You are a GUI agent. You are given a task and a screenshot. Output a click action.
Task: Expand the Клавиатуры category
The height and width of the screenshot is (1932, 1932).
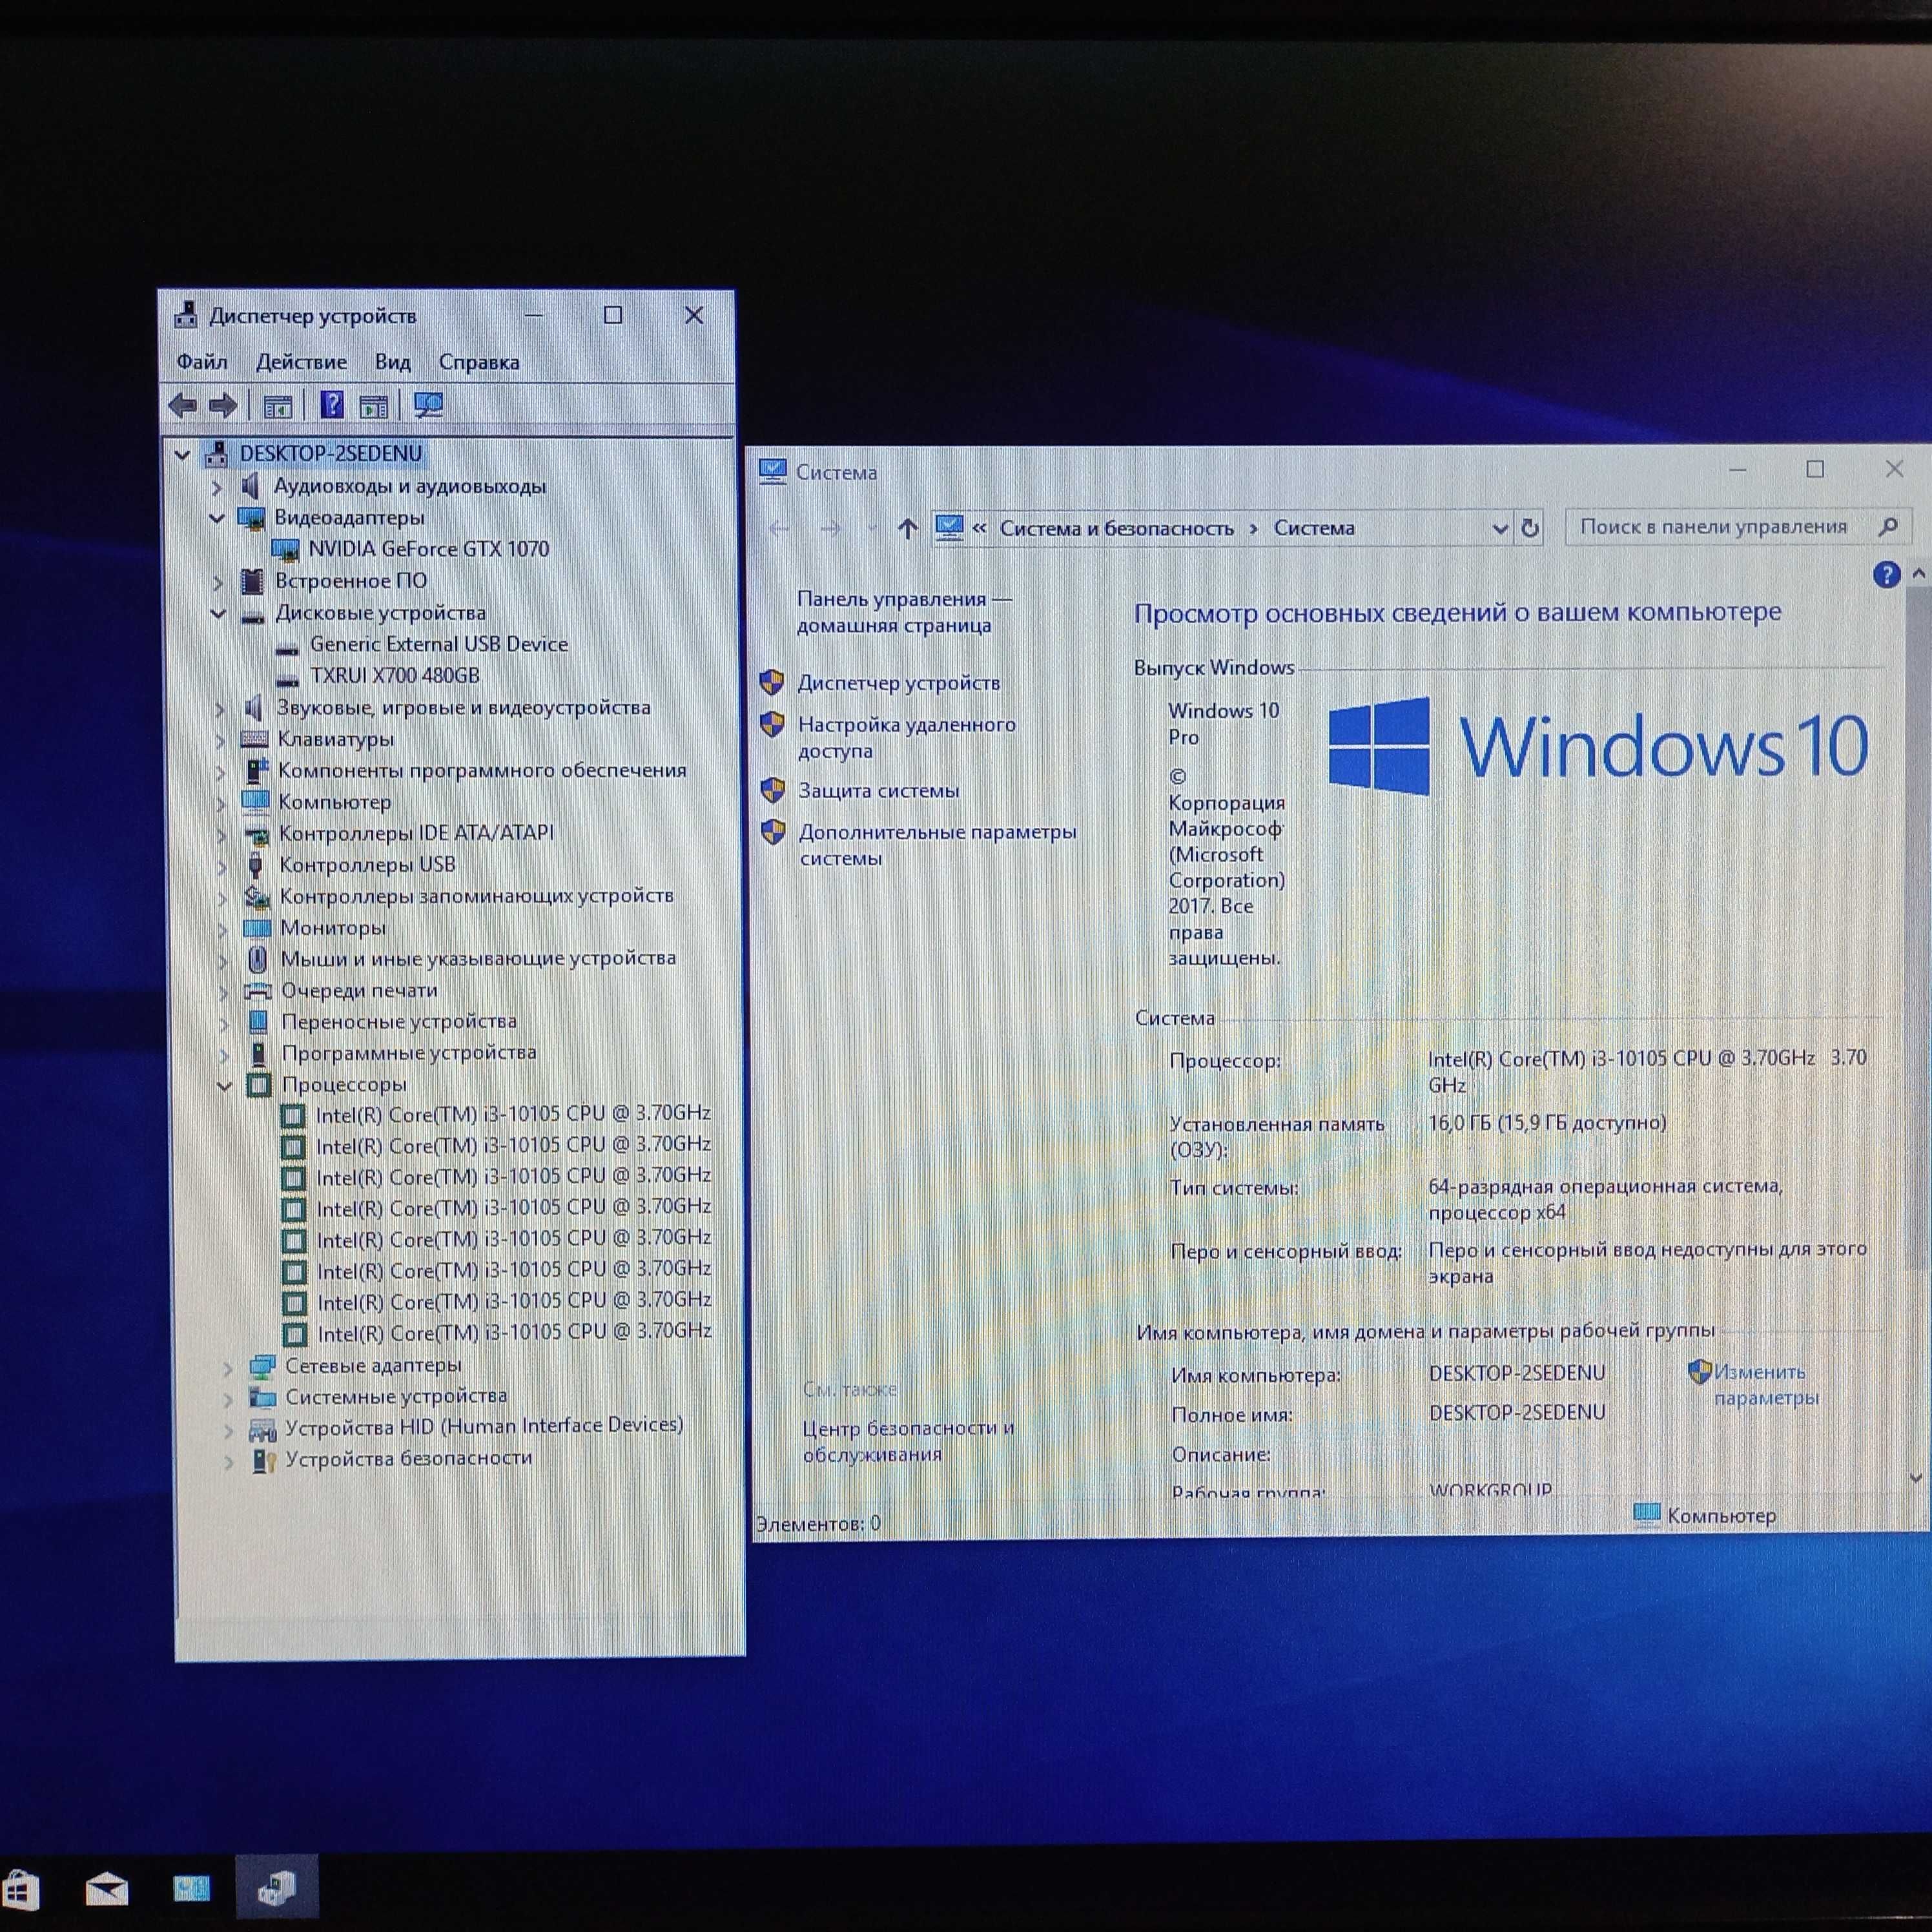point(220,740)
